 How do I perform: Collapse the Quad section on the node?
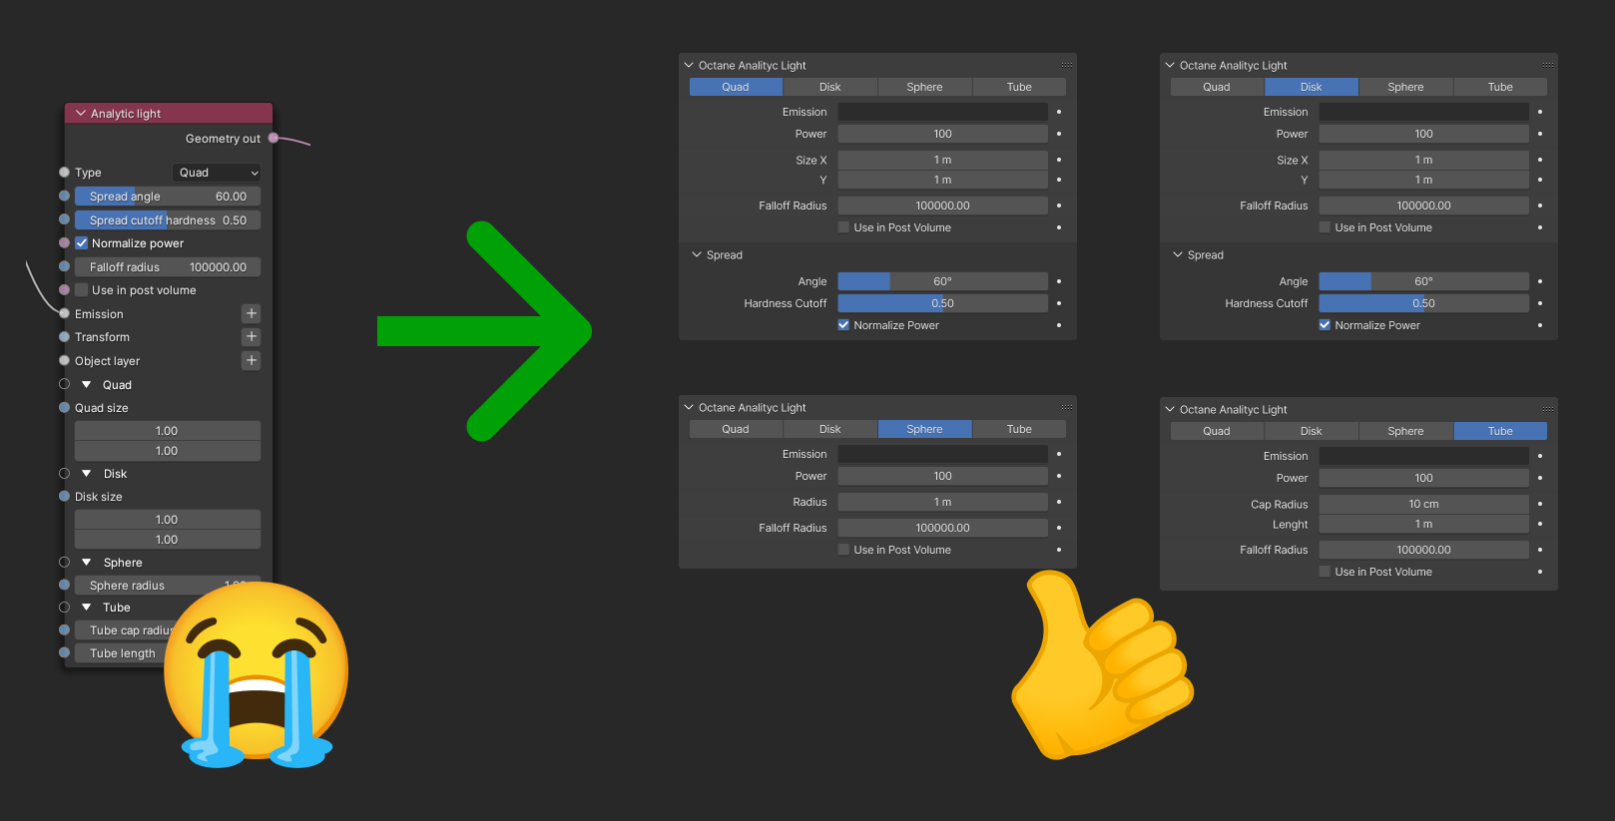(x=87, y=384)
